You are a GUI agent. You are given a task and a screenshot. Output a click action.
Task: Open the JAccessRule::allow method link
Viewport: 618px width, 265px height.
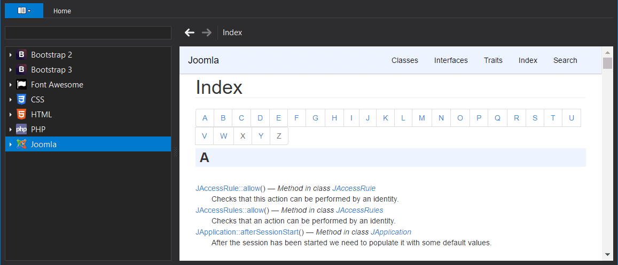point(228,188)
